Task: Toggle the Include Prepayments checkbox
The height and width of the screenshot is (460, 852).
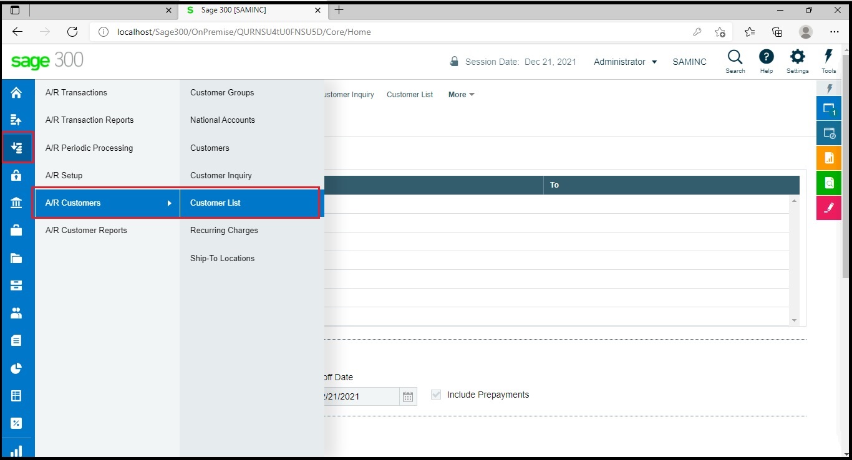Action: point(435,394)
